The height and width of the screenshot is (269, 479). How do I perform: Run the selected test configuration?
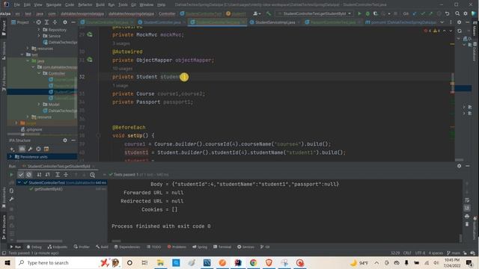point(359,13)
